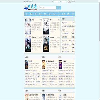Click the login button in top bar
100x100 pixels.
click(x=69, y=1)
